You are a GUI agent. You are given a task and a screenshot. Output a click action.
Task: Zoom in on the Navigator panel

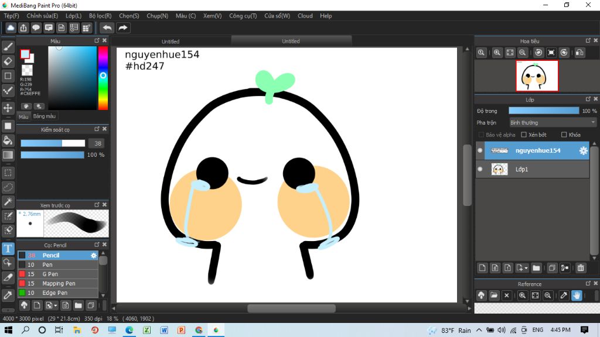(x=497, y=53)
